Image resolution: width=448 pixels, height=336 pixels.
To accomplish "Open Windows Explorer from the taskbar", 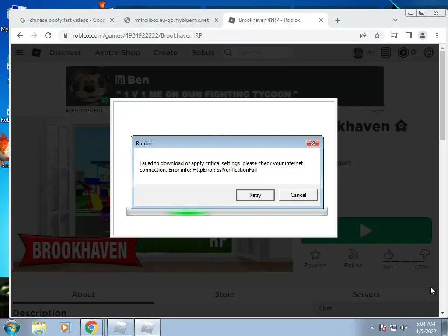I will 39,327.
